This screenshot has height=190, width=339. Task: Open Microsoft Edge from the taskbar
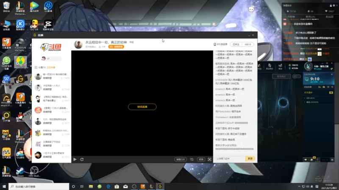108,187
